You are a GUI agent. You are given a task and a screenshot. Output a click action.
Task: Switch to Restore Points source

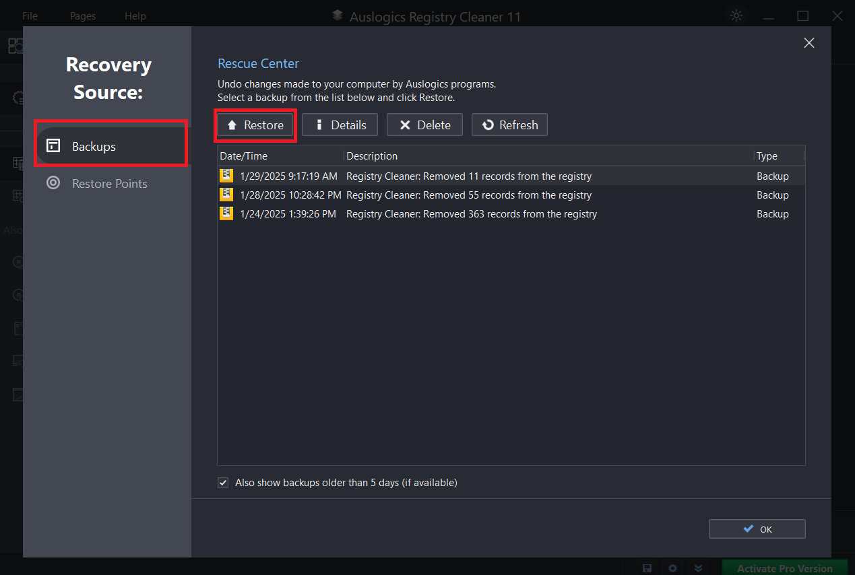111,183
